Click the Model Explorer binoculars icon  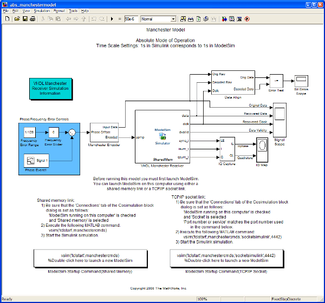[191, 19]
